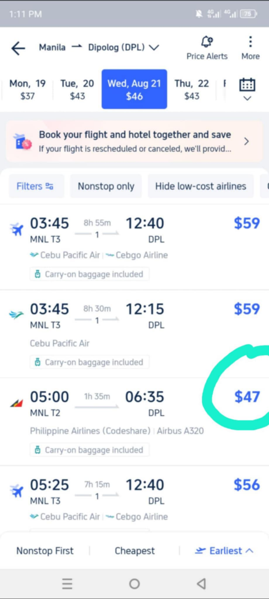Toggle the Nonstop only filter
Screen dimensions: 269x599
click(x=106, y=186)
